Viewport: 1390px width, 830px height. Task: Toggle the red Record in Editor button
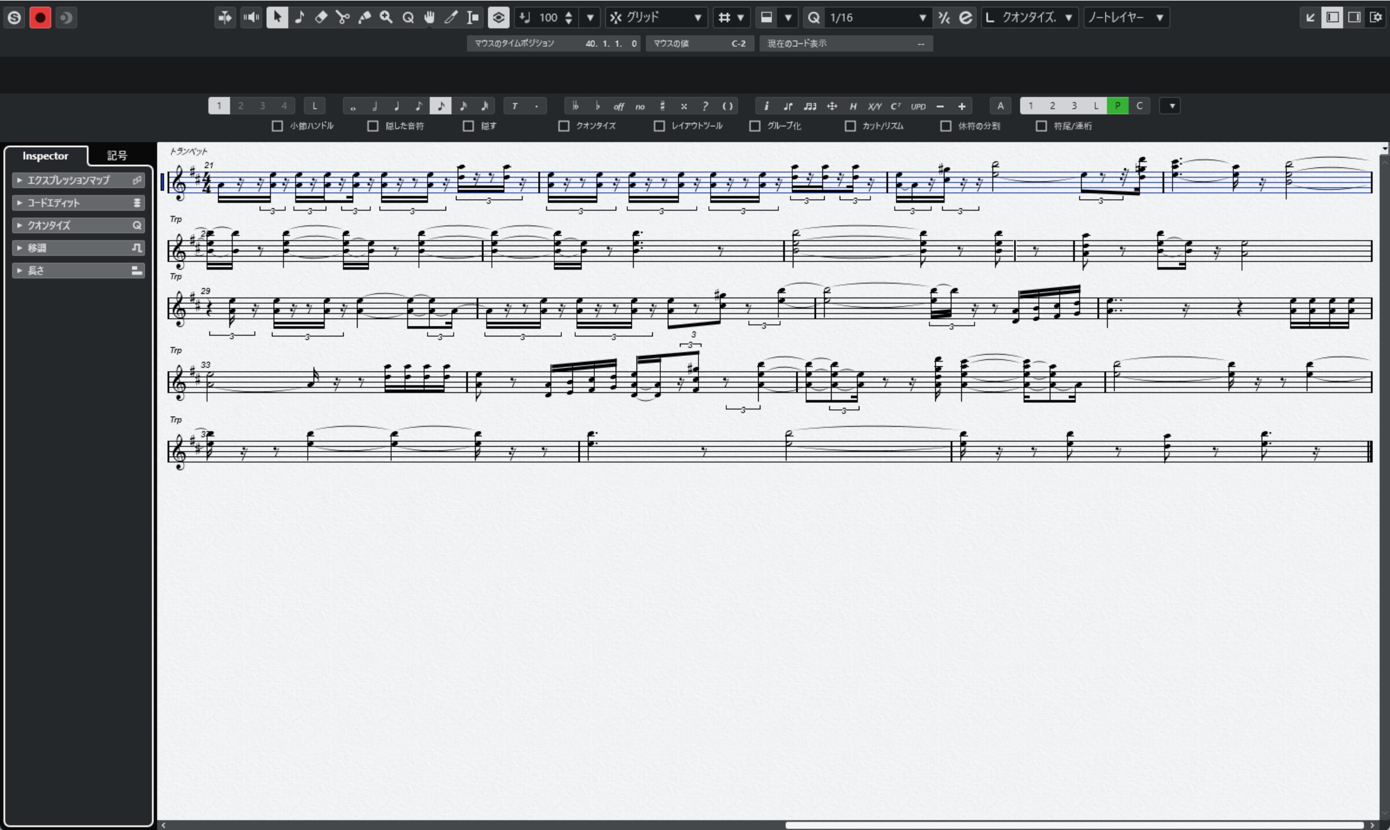click(40, 17)
